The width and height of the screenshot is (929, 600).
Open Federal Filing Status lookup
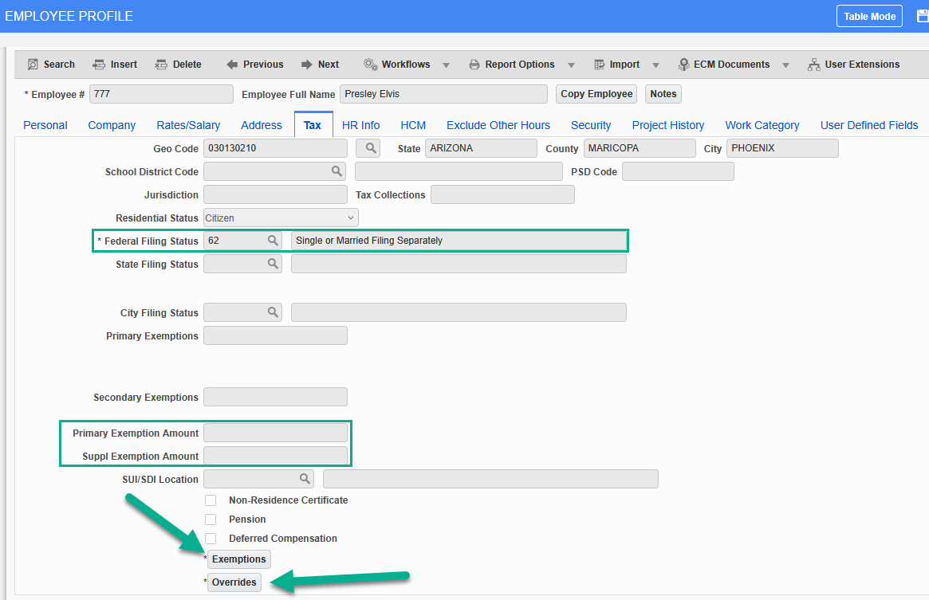click(x=273, y=241)
